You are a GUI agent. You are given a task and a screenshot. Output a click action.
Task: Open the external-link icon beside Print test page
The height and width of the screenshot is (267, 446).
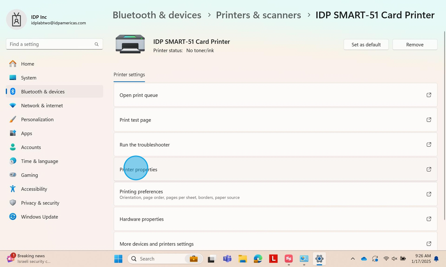click(429, 120)
